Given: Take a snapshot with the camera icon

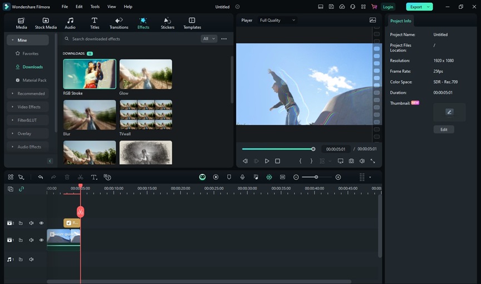Looking at the screenshot, I should (x=351, y=161).
